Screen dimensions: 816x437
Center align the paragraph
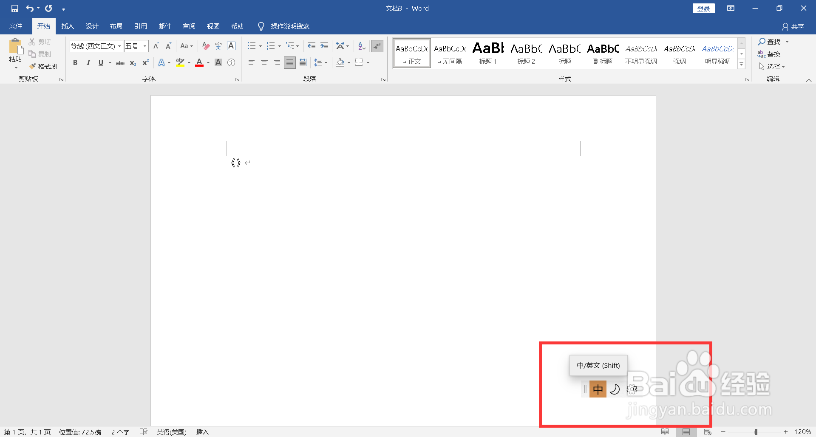pyautogui.click(x=264, y=62)
